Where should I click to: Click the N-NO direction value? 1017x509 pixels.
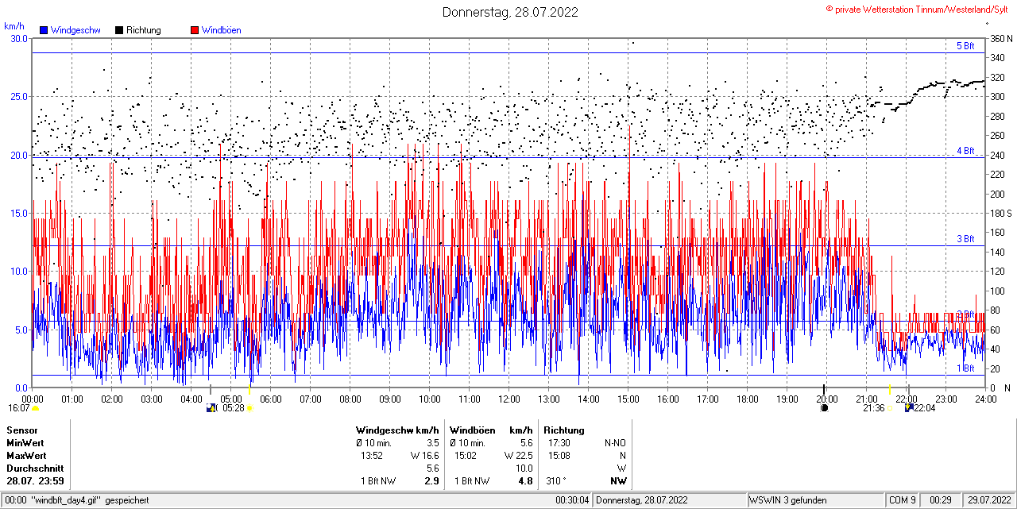pos(615,442)
